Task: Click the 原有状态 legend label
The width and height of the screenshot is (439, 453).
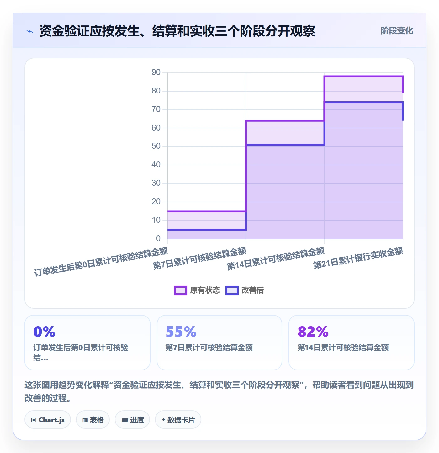Action: tap(205, 290)
